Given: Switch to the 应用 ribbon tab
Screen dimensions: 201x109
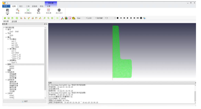Looking at the screenshot, I should tap(14, 6).
